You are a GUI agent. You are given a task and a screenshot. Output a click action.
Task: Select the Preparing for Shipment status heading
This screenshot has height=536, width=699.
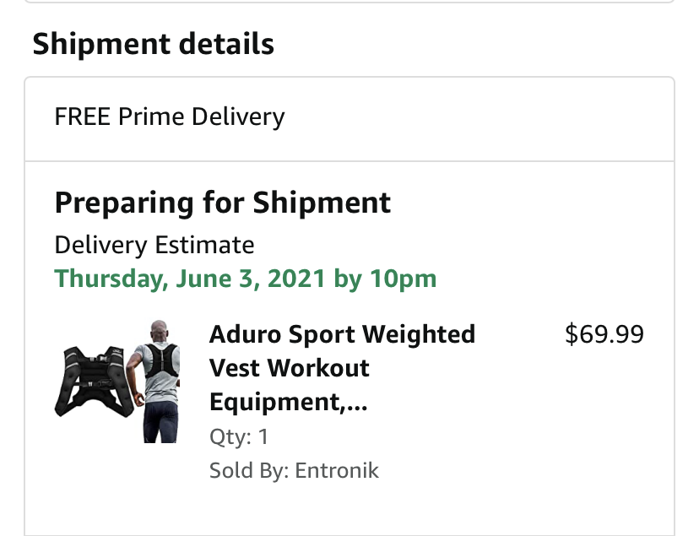coord(223,203)
